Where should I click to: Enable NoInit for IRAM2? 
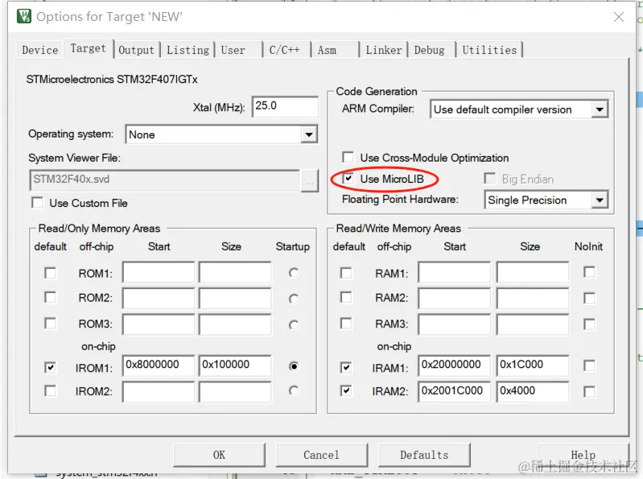pyautogui.click(x=589, y=391)
